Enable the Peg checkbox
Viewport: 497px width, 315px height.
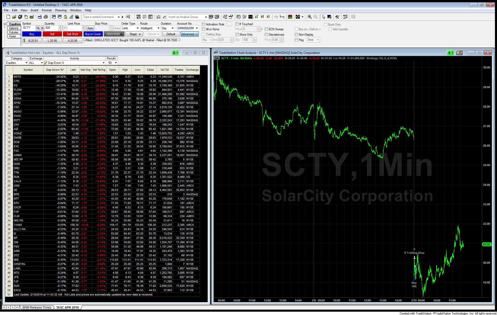(x=297, y=40)
